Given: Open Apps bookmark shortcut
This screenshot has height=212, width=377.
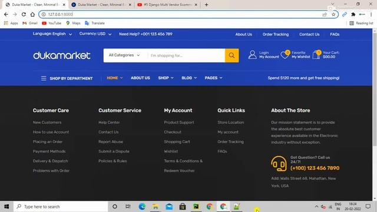Looking at the screenshot, I should point(11,23).
